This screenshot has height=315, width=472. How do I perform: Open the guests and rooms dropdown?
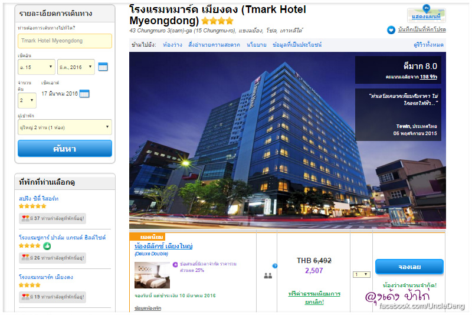pos(65,127)
